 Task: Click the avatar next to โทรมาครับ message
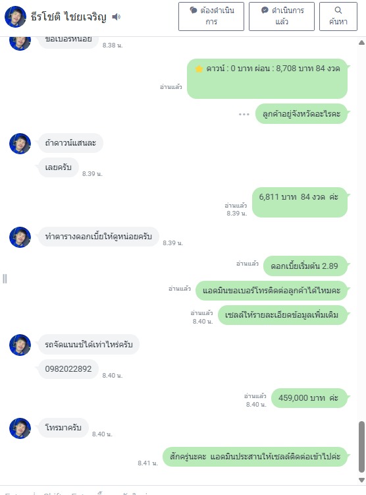pyautogui.click(x=20, y=428)
